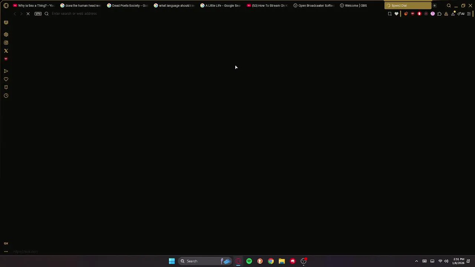The height and width of the screenshot is (267, 475).
Task: Go back with the back arrow
Action: click(x=15, y=14)
